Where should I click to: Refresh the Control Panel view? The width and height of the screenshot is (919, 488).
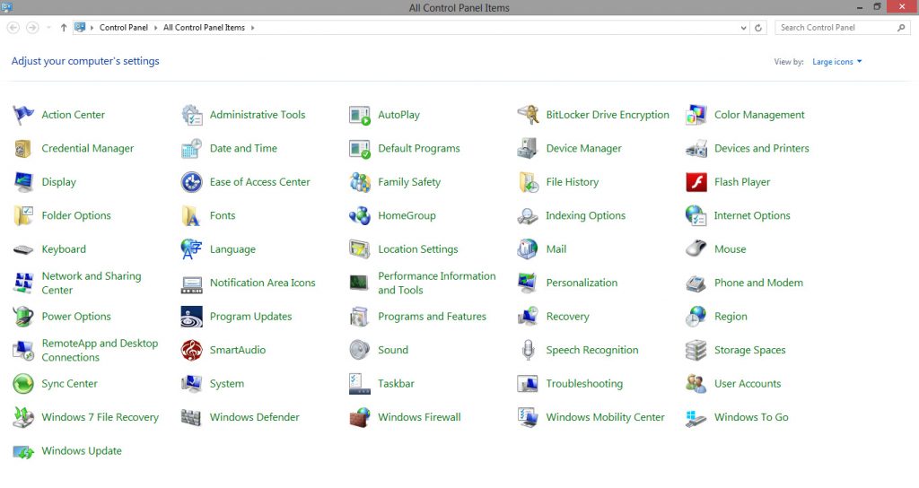tap(759, 28)
